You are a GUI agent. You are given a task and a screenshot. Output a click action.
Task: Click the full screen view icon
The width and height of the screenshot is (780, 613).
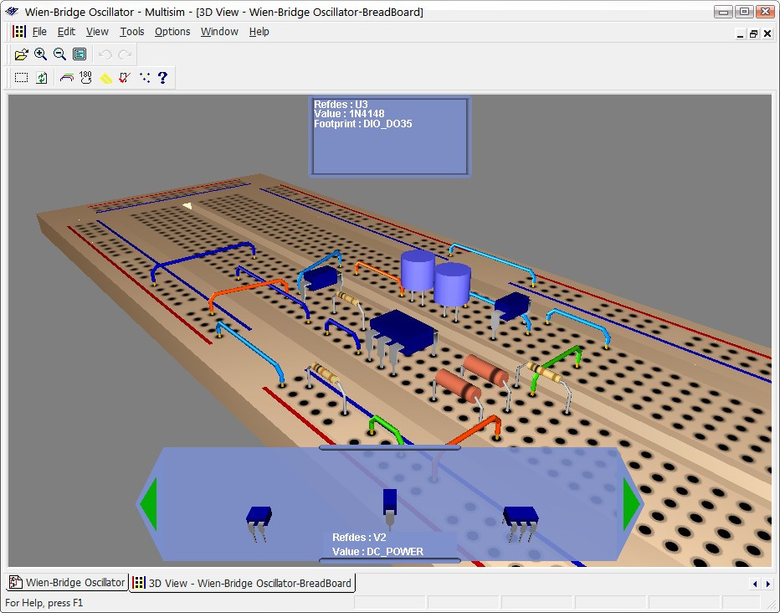coord(80,54)
